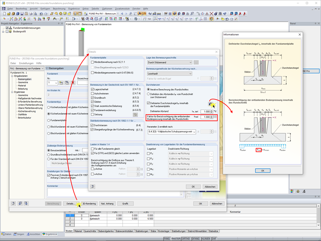Click the open file folder icon

point(10,14)
